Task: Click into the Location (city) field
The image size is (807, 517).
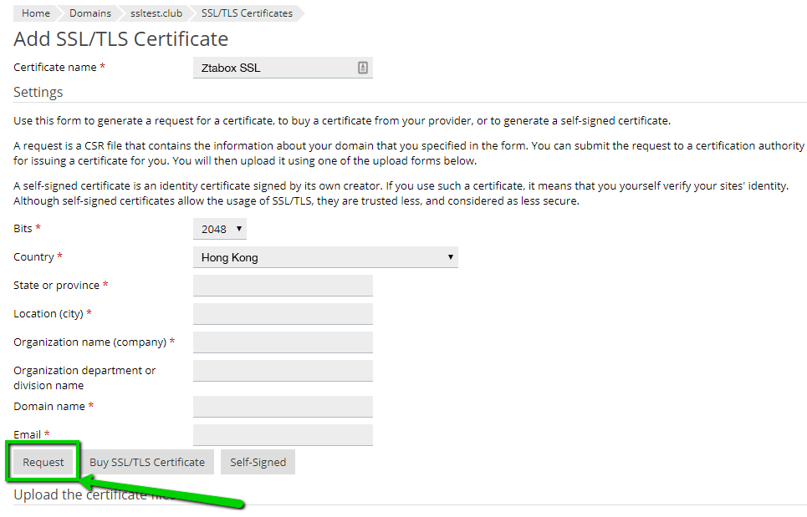Action: click(x=283, y=314)
